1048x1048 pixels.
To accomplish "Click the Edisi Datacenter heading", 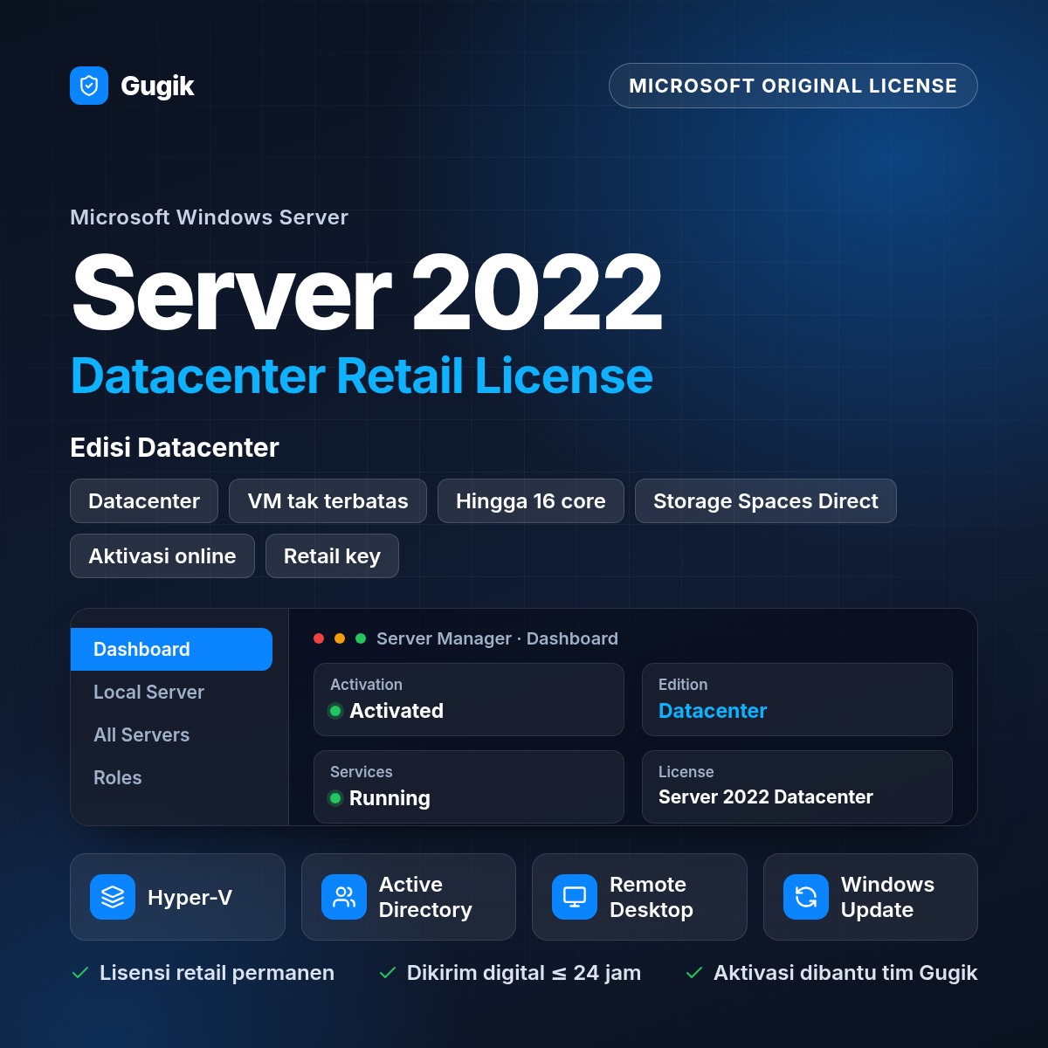I will [175, 447].
